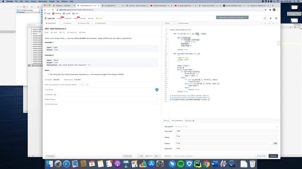Open the Apple menu

point(3,1)
